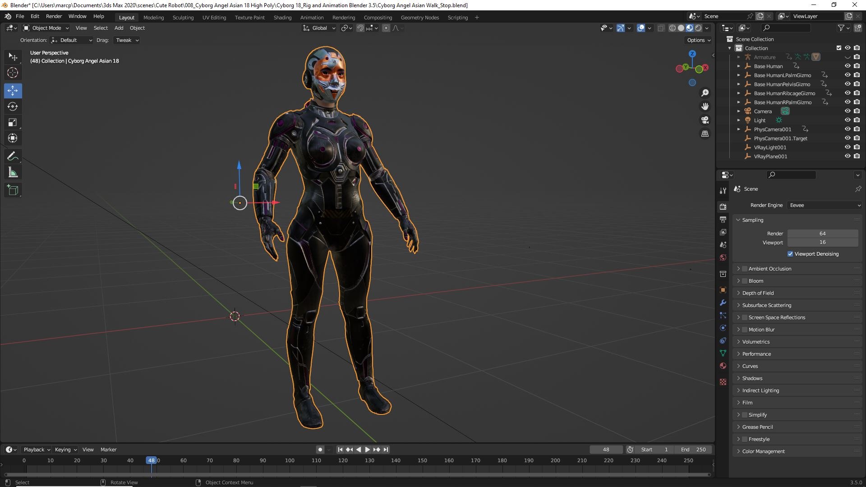Select the Transform tool
The height and width of the screenshot is (487, 866).
tap(13, 138)
